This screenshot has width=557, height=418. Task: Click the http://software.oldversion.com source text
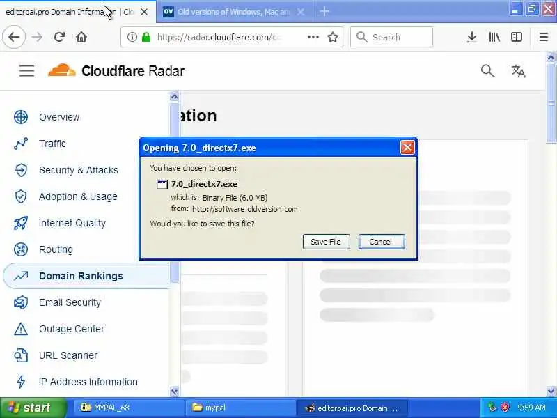[245, 209]
